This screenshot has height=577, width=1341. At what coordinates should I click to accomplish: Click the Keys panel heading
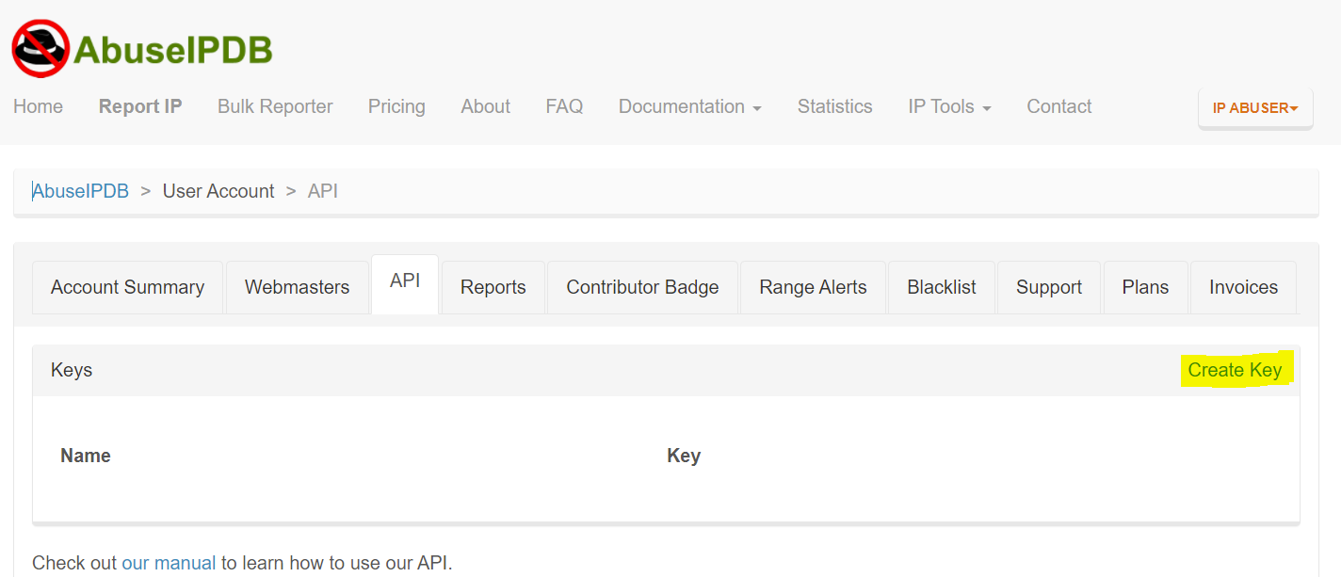pos(72,370)
